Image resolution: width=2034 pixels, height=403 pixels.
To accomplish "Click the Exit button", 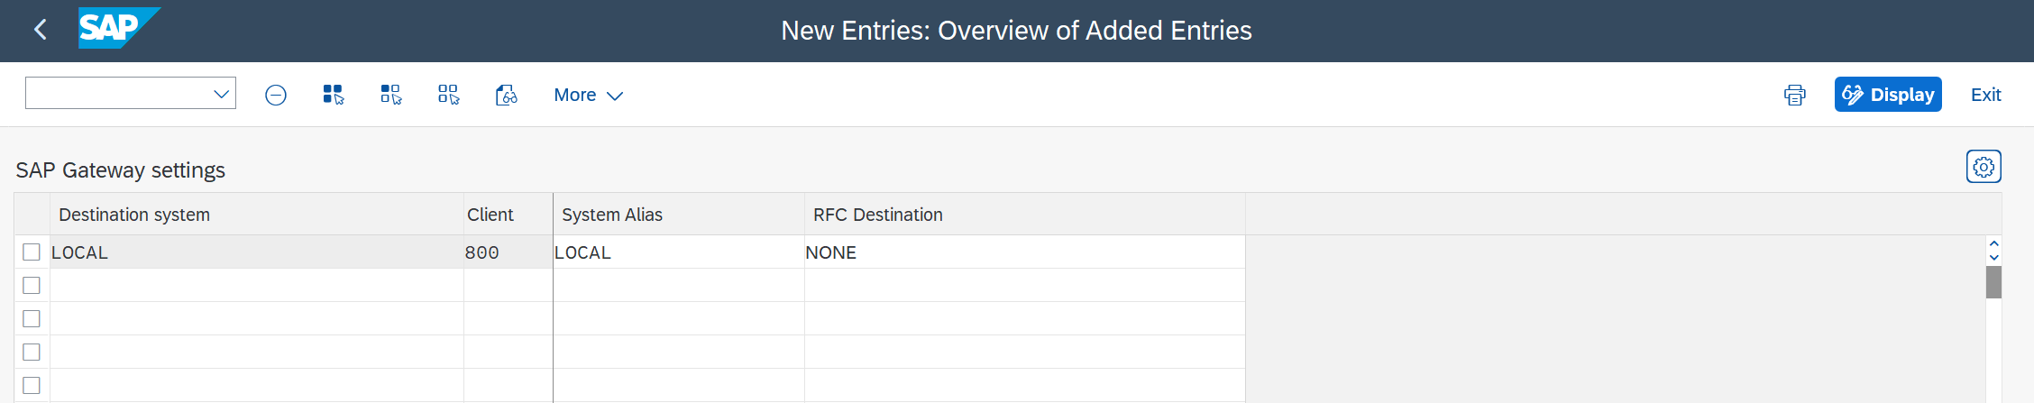I will pos(1985,95).
